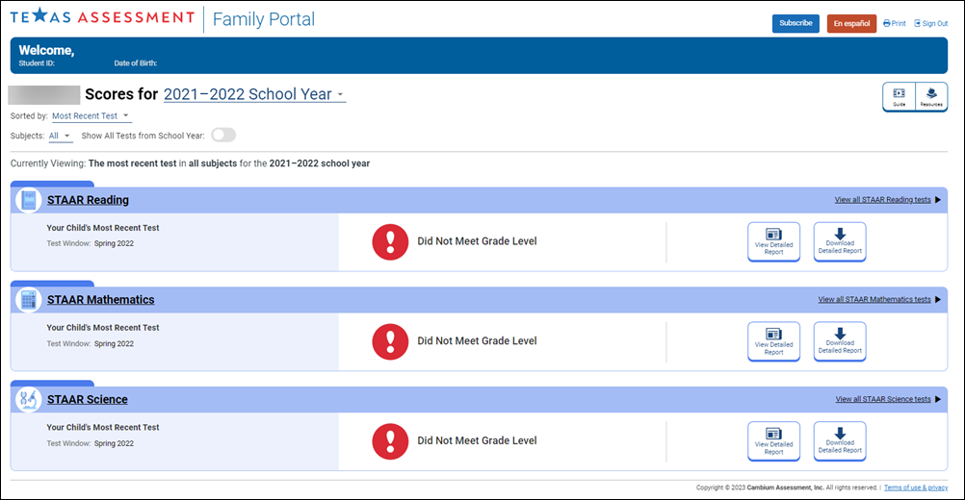Expand View all STAAR Mathematics tests arrow
The image size is (965, 500).
pyautogui.click(x=938, y=300)
